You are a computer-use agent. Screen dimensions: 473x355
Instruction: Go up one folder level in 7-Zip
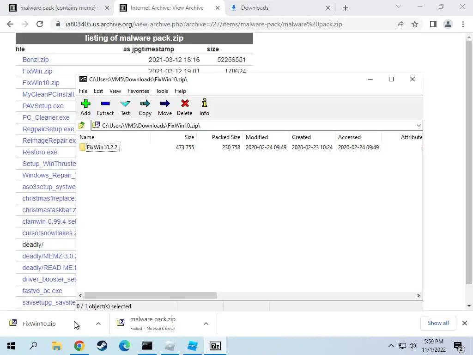point(82,125)
